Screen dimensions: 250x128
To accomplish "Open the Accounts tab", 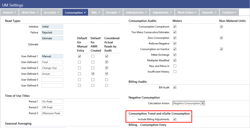I will (51, 12).
